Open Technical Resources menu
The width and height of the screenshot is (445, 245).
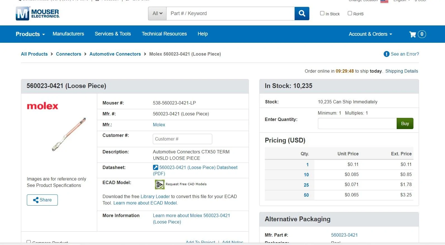164,34
